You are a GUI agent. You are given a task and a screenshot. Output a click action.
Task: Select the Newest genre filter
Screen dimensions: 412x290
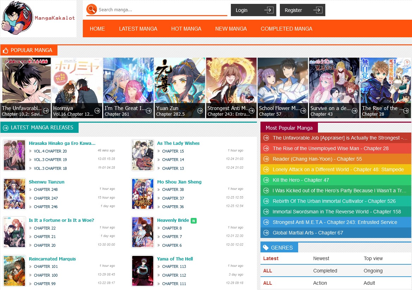[x=321, y=258]
